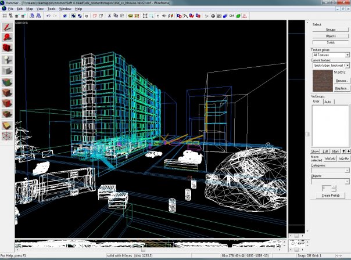Set select mode to Objects

(331, 36)
